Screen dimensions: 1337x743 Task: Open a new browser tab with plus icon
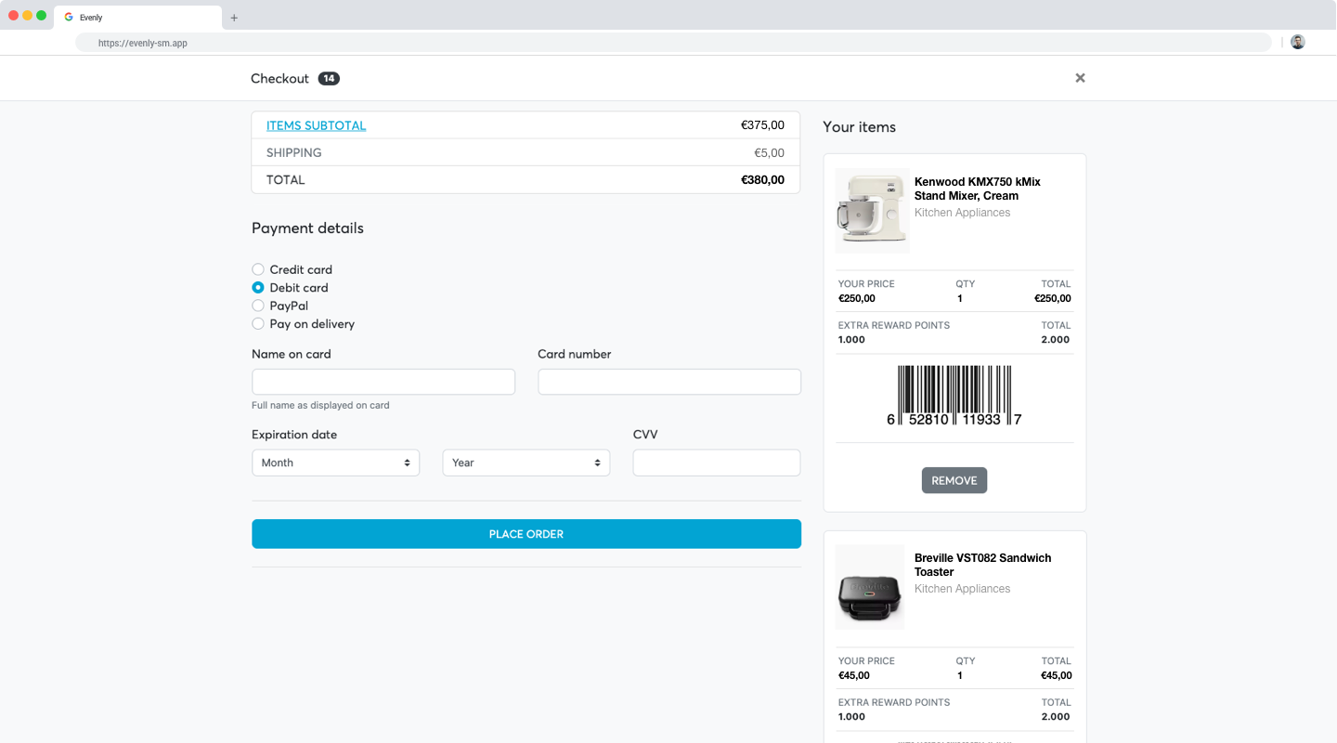click(234, 18)
